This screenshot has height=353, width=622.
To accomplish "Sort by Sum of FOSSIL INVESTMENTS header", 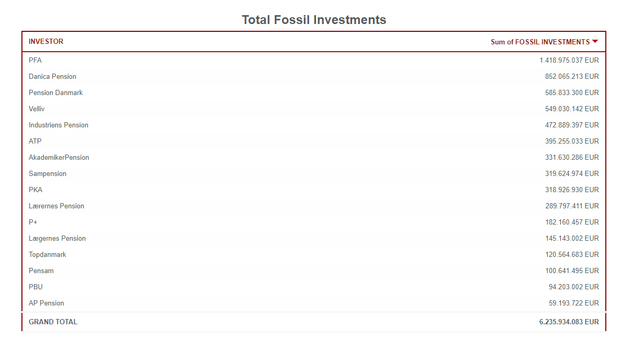I will click(539, 42).
